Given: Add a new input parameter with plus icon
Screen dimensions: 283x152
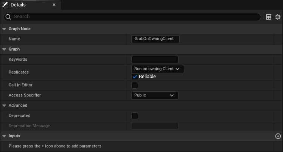Looking at the screenshot, I should pos(278,136).
